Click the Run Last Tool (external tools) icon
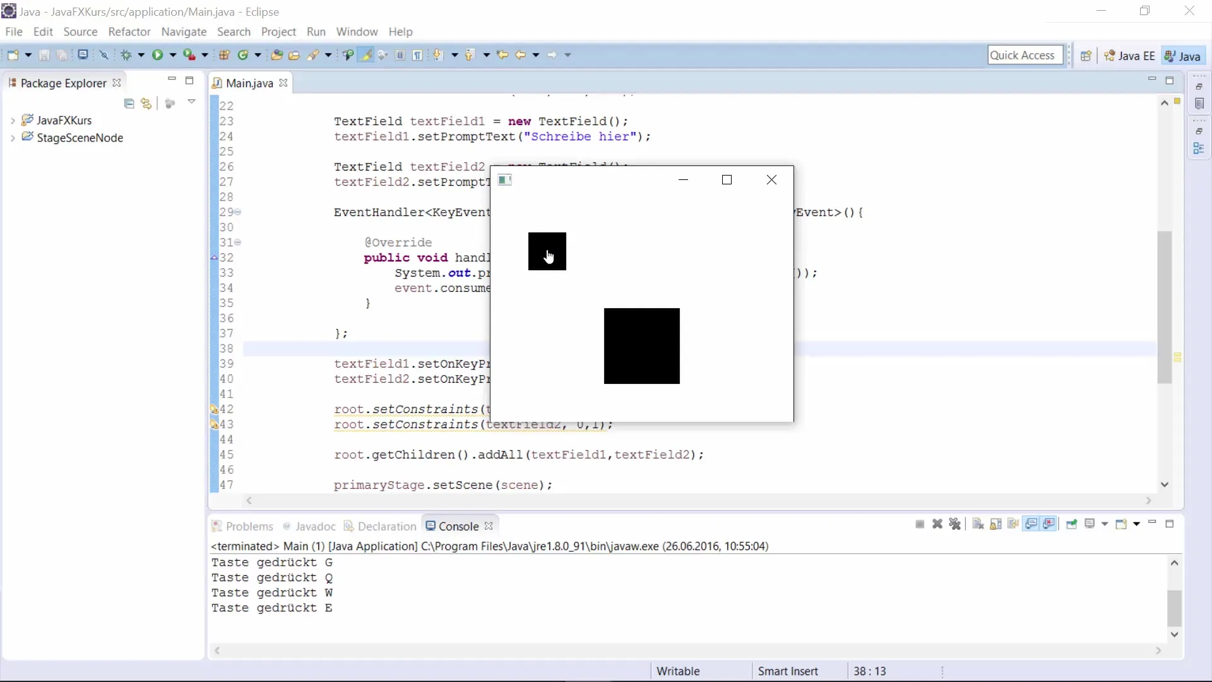The width and height of the screenshot is (1212, 682). pyautogui.click(x=189, y=55)
